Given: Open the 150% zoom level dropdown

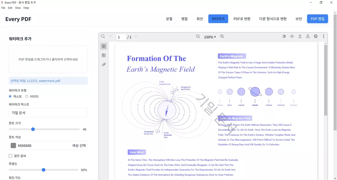Looking at the screenshot, I should [210, 37].
